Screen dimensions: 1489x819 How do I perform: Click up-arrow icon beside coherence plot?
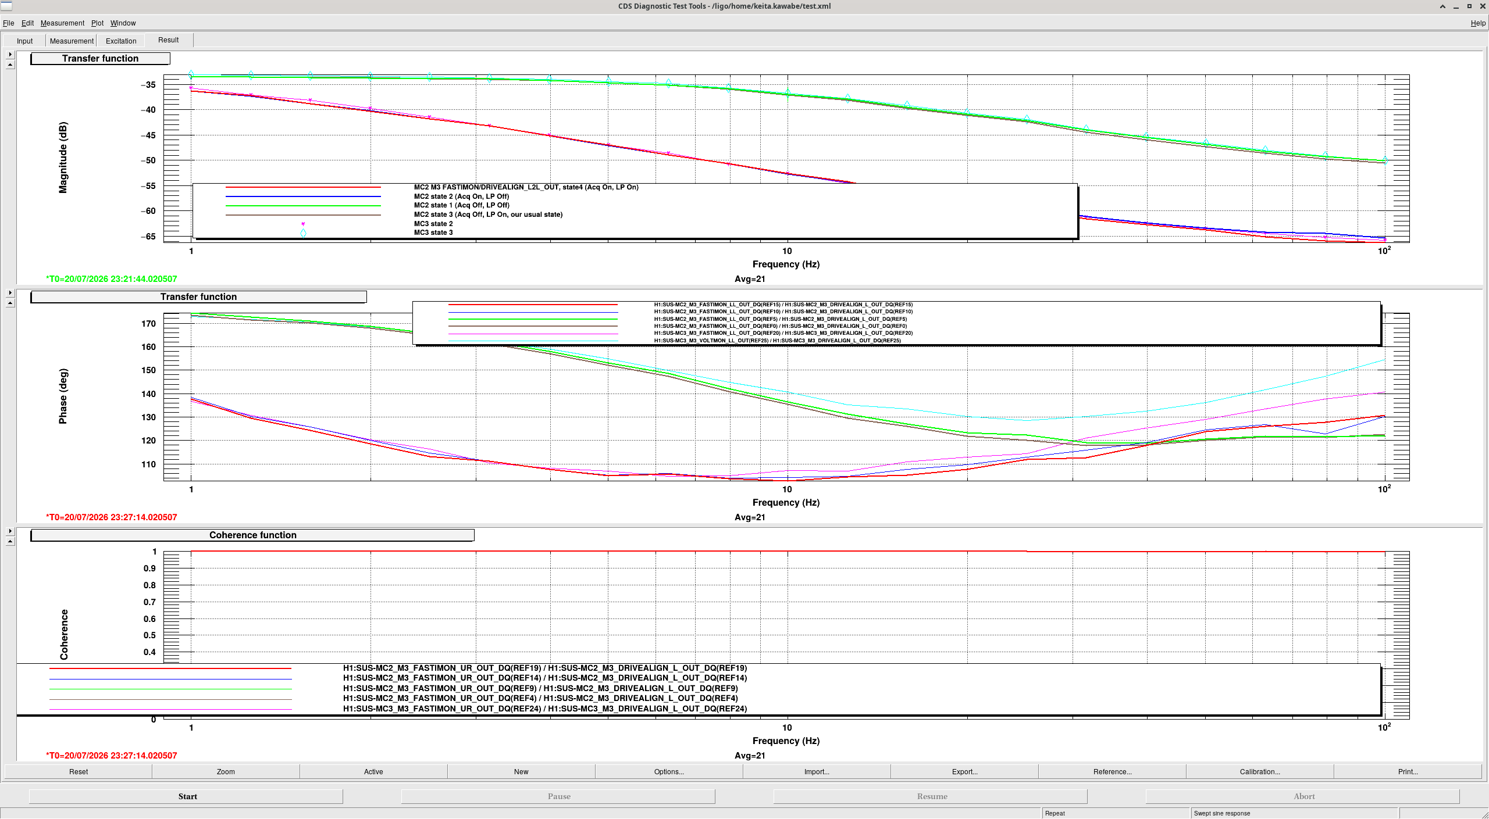click(10, 542)
